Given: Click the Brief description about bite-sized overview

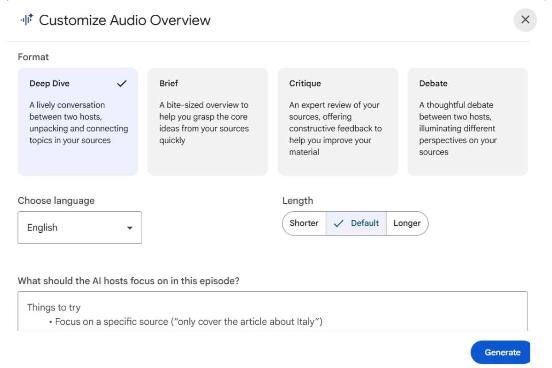Looking at the screenshot, I should 204,122.
